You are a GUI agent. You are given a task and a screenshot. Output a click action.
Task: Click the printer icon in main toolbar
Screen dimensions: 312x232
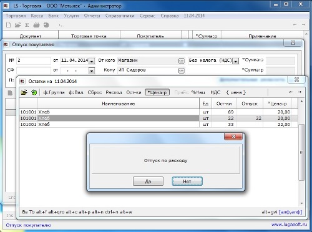36,25
